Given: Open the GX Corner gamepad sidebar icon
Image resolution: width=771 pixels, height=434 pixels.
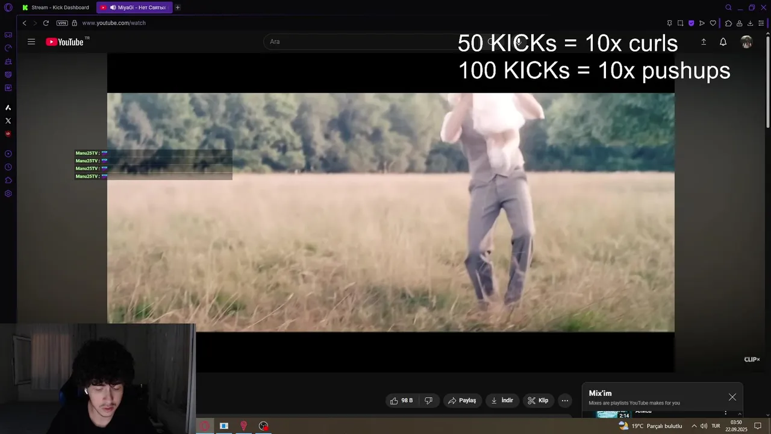Looking at the screenshot, I should [x=8, y=35].
